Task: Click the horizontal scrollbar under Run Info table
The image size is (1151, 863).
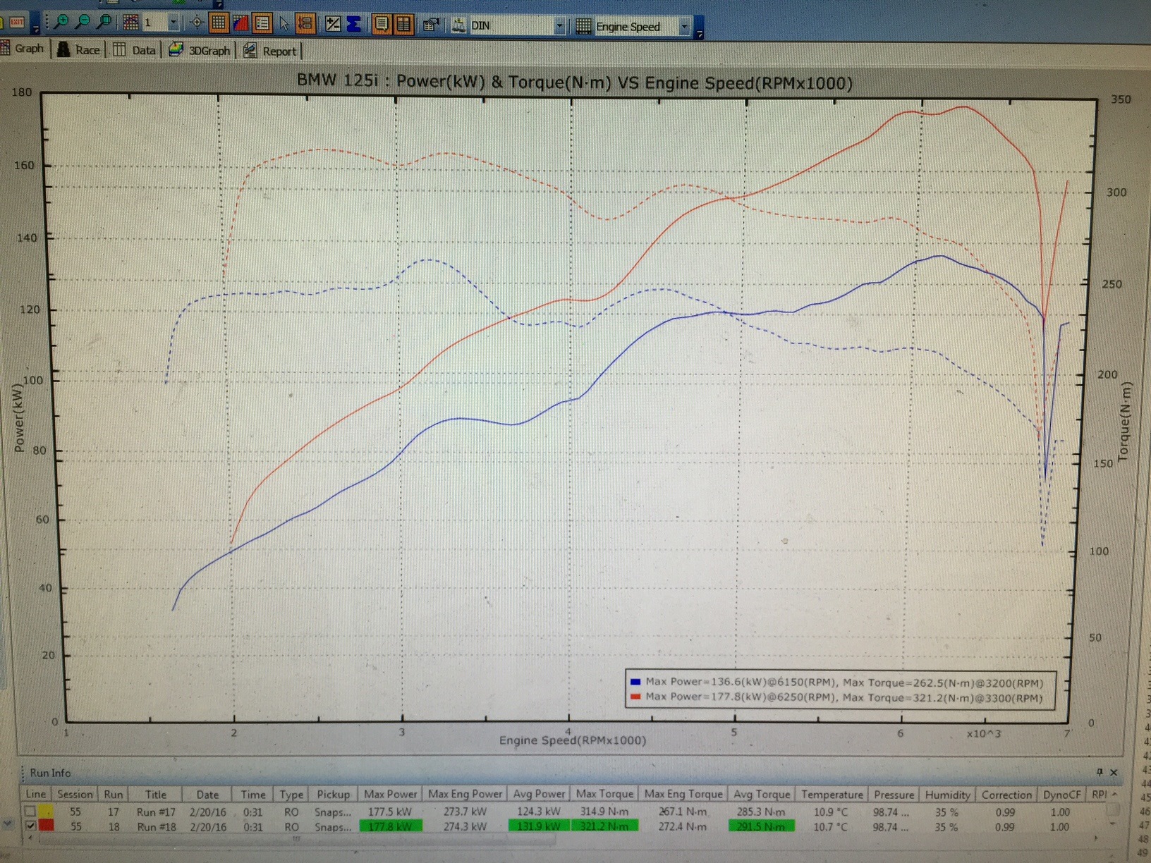Action: click(x=296, y=839)
